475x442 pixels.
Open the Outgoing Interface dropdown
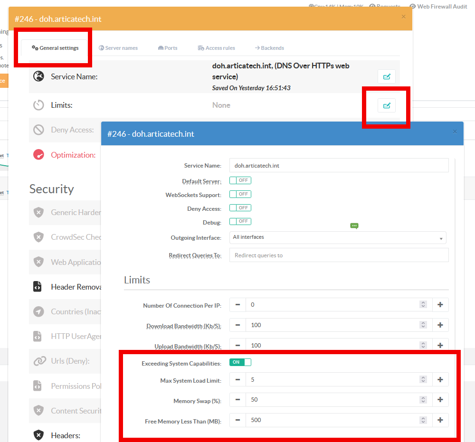[337, 237]
